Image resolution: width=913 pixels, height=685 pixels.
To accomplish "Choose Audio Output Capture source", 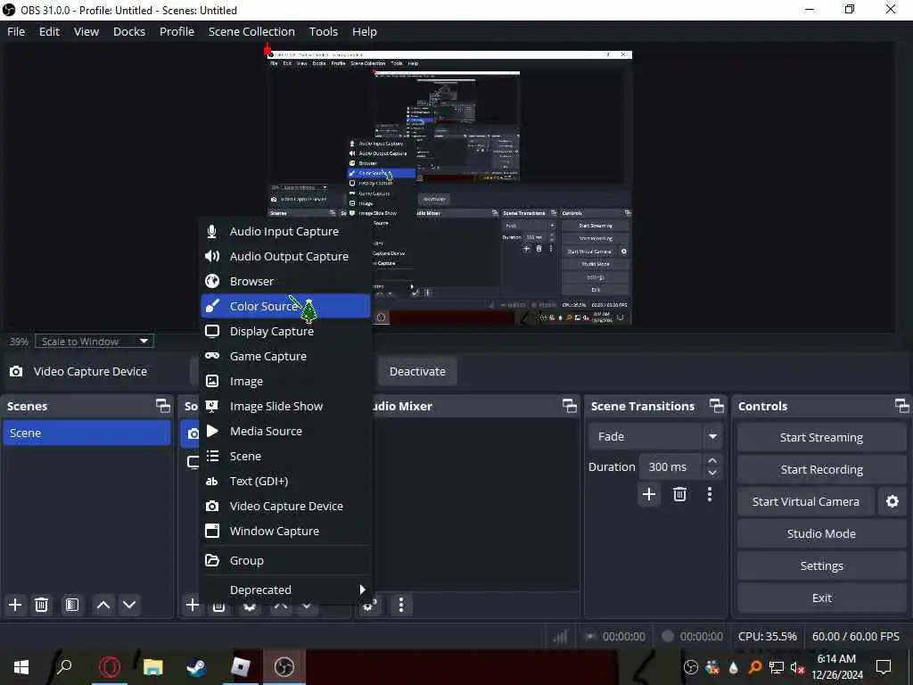I will point(285,256).
